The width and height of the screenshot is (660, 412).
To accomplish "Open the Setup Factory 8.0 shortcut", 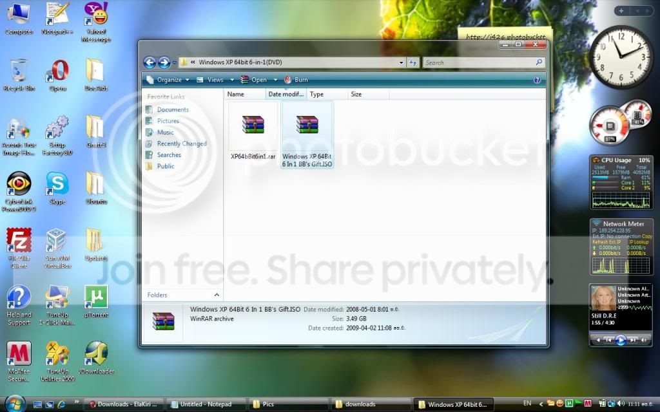I will (x=57, y=136).
